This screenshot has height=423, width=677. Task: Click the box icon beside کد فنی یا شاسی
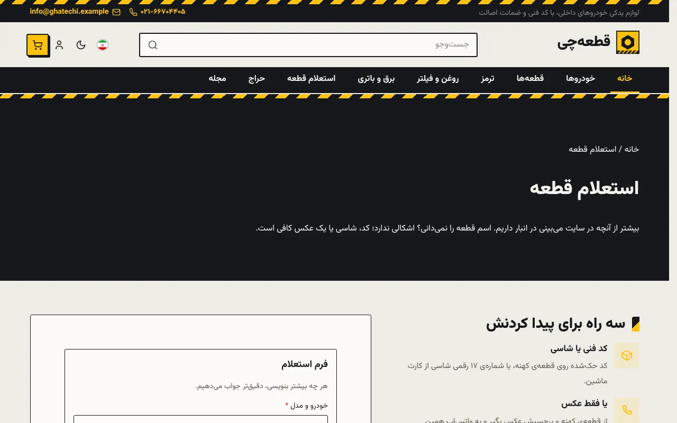click(x=627, y=355)
